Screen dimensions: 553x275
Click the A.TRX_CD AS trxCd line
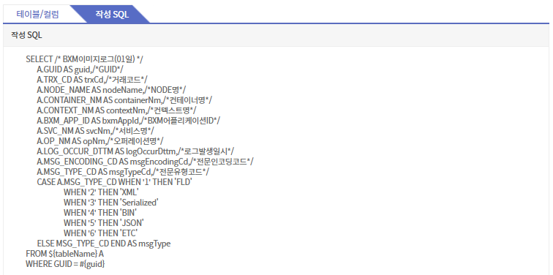pos(92,80)
